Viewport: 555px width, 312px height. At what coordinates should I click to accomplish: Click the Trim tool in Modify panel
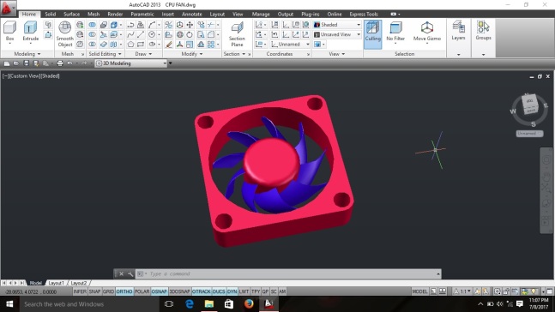pos(211,24)
